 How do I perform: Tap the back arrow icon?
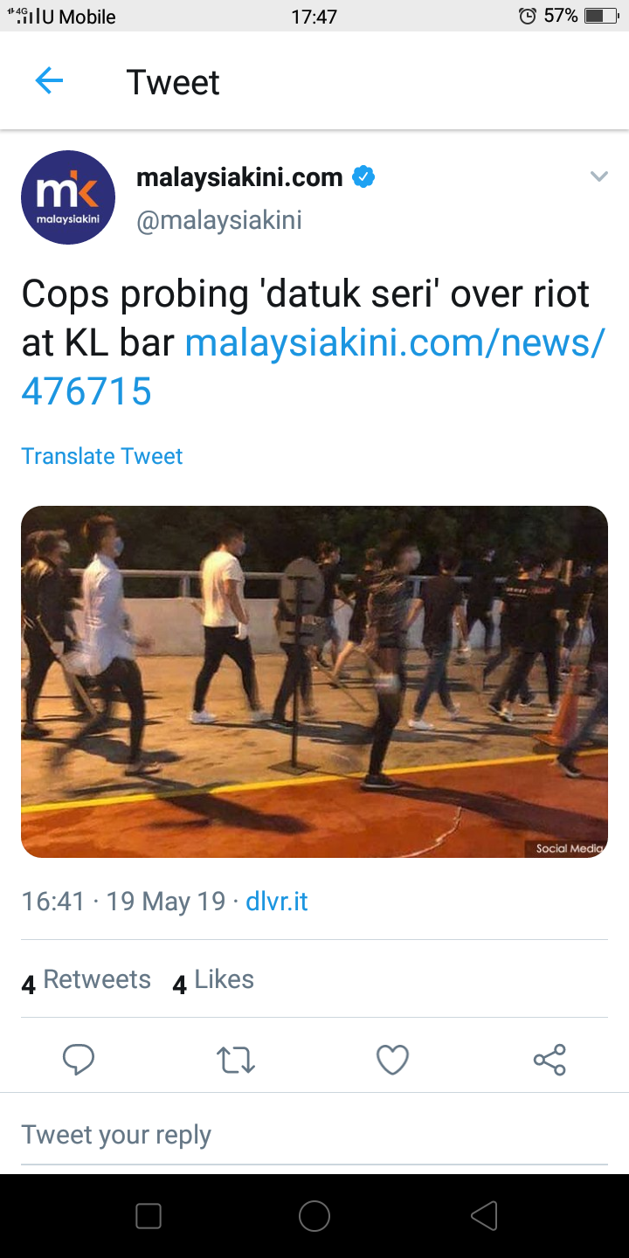(49, 81)
